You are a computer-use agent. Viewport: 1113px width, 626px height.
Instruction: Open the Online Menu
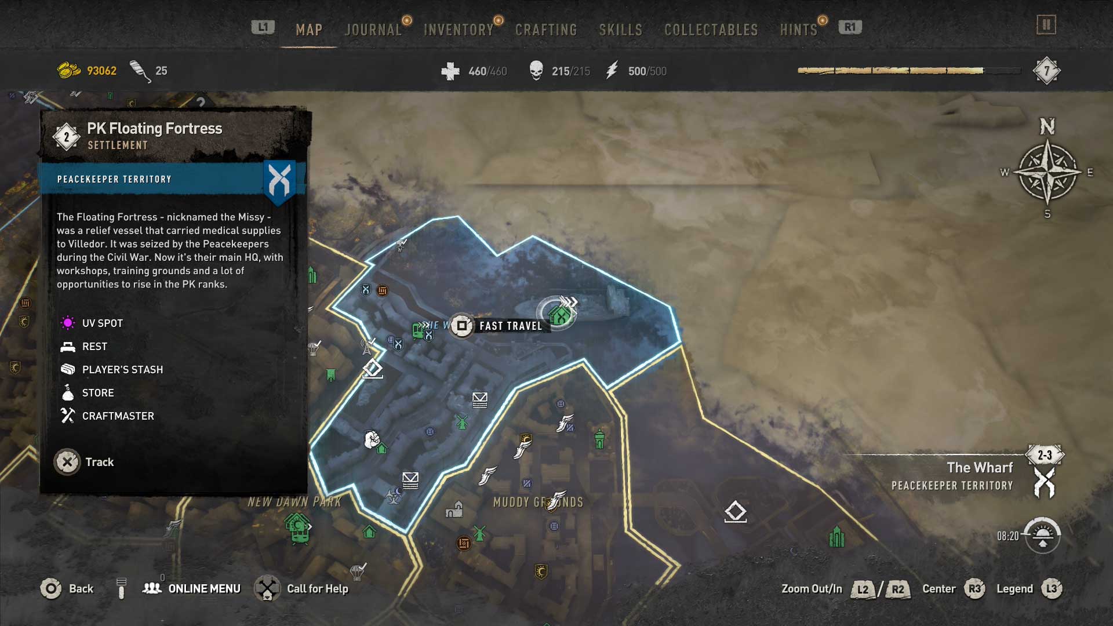191,589
